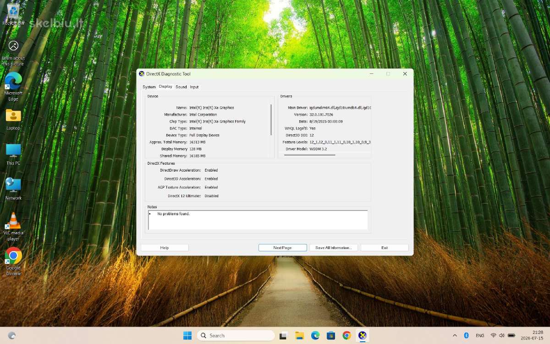Viewport: 550px width, 344px height.
Task: Minimize the DirectX Diagnostic Tool window
Action: tap(372, 74)
